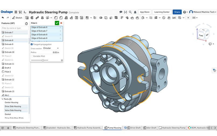Image resolution: width=217 pixels, height=136 pixels.
Task: Click the rollback timer icon in Features
Action: 26,23
